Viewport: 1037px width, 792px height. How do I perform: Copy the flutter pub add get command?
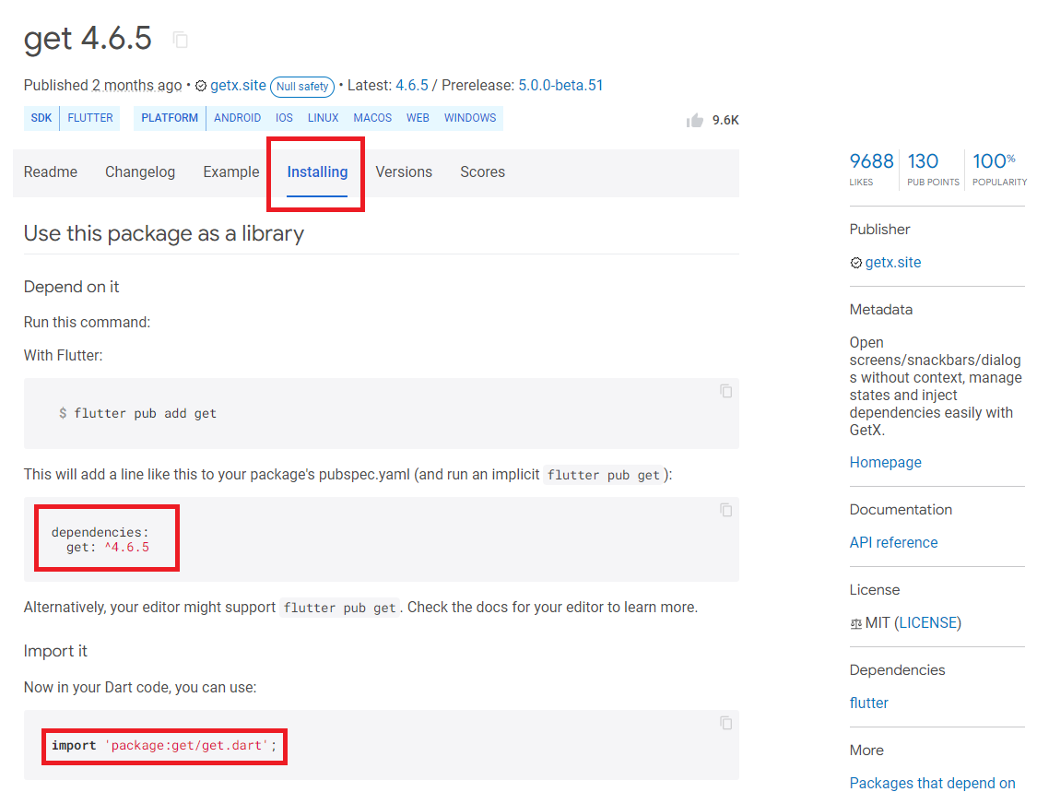(725, 391)
